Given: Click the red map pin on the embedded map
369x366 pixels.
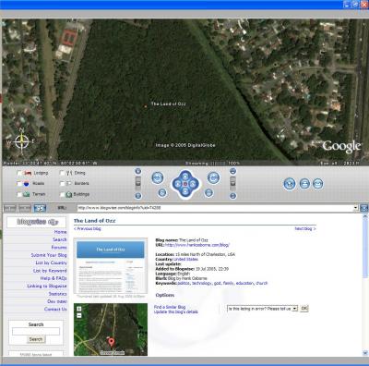Looking at the screenshot, I should click(x=112, y=342).
